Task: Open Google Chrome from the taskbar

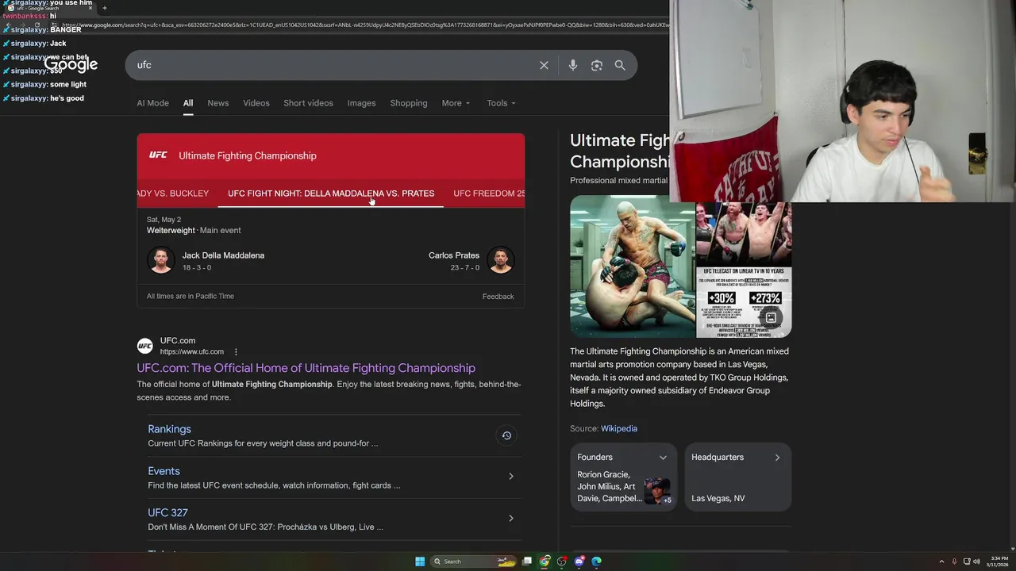Action: 545,561
